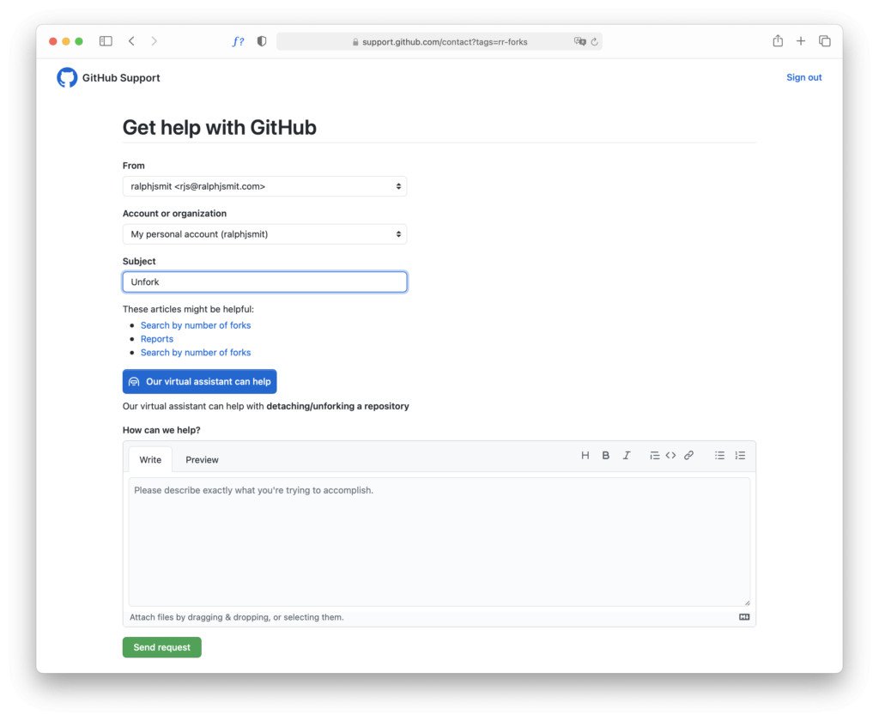The height and width of the screenshot is (721, 879).
Task: Launch the virtual assistant for unforking help
Action: click(199, 381)
